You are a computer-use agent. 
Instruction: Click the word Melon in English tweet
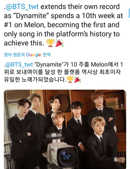pyautogui.click(x=34, y=25)
